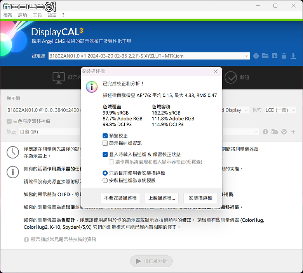This screenshot has height=273, width=303.
Task: Switch to the 驗證 tab label
Action: point(245,78)
